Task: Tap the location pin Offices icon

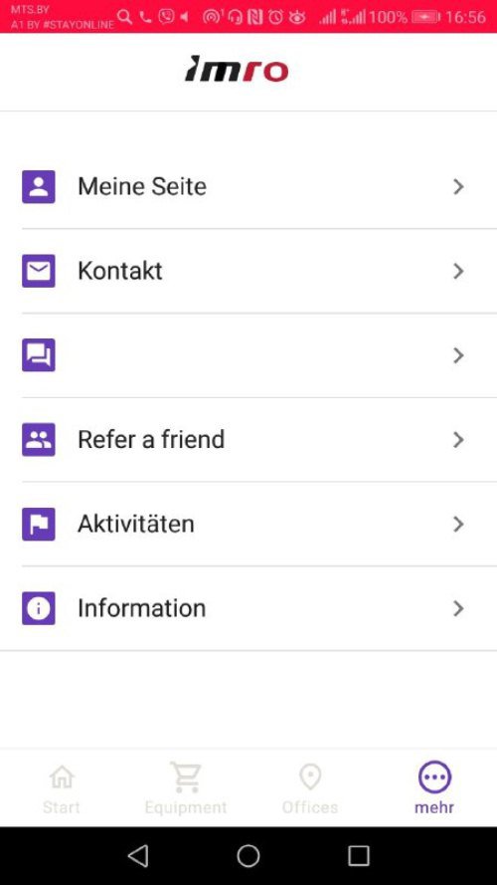Action: 310,777
